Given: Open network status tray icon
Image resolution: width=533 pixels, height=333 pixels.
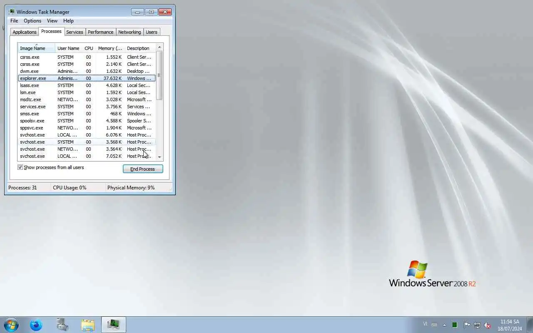Looking at the screenshot, I should pos(477,325).
